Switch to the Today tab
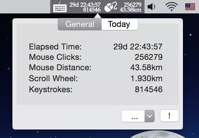 (119, 24)
